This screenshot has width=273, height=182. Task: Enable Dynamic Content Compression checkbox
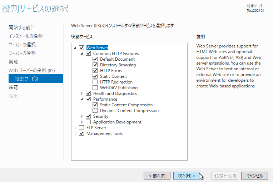pos(95,111)
